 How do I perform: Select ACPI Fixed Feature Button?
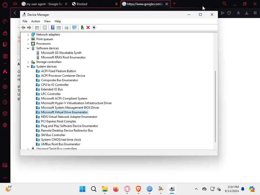[58, 71]
